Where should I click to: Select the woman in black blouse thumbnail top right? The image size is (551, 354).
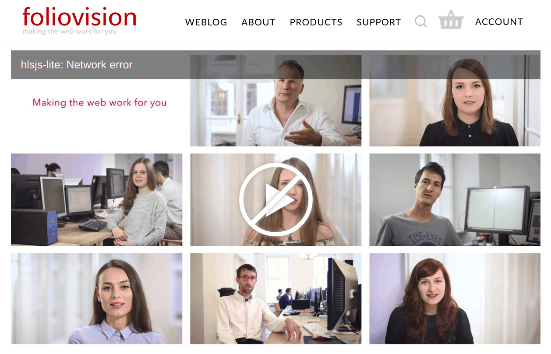click(455, 101)
